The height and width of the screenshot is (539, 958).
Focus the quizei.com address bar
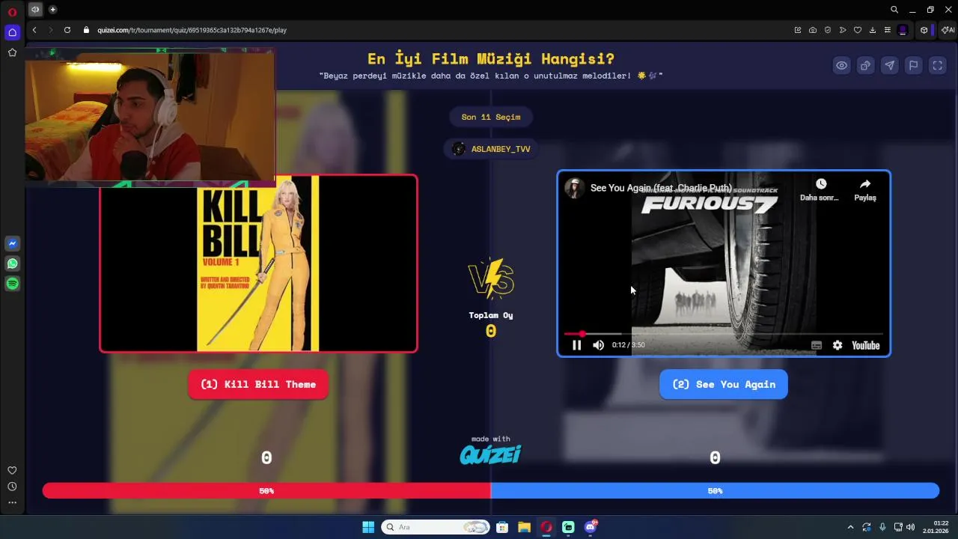192,30
